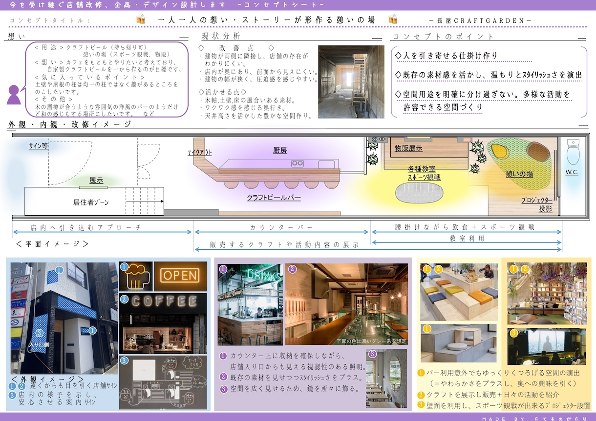The width and height of the screenshot is (596, 421).
Task: Open the COFFEE neon storefront photo
Action: pyautogui.click(x=163, y=323)
